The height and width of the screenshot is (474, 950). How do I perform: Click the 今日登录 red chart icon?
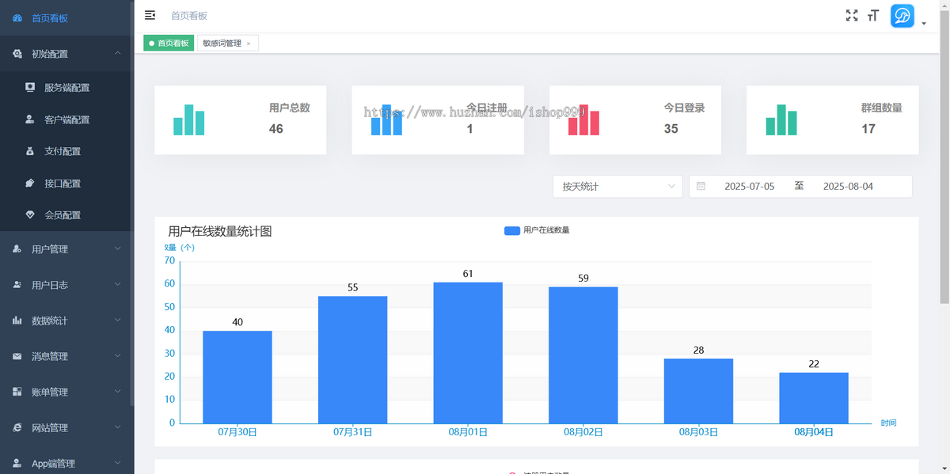pos(584,119)
